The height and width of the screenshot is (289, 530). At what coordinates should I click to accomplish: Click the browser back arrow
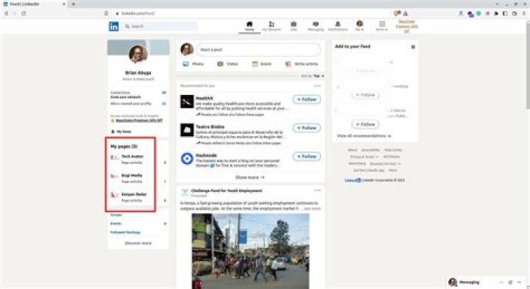(6, 13)
